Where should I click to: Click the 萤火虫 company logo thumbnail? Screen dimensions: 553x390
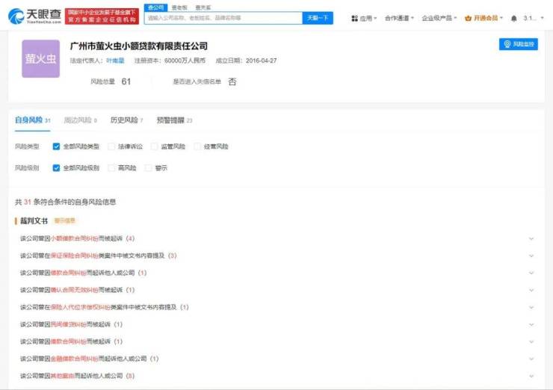click(41, 58)
